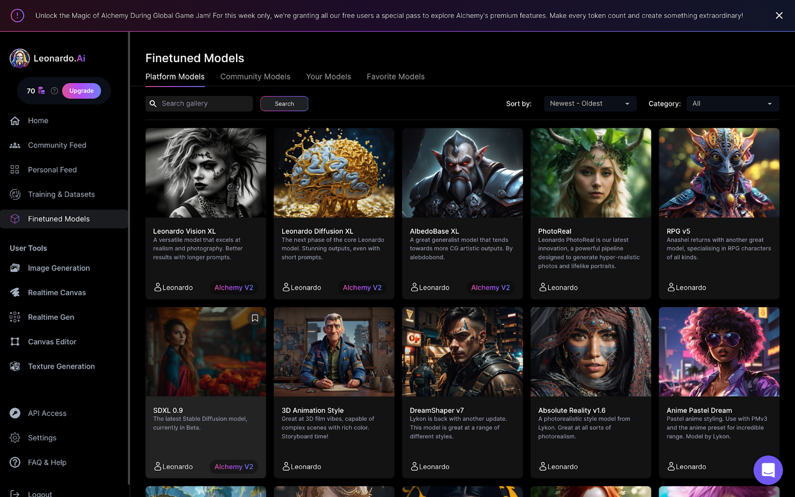Open RPG v5 creature thumbnail
Image resolution: width=795 pixels, height=497 pixels.
(x=719, y=172)
